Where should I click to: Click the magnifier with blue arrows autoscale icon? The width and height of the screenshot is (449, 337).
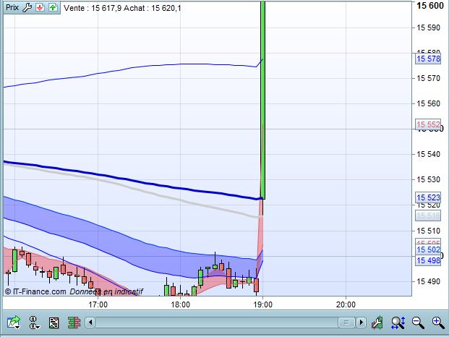[398, 323]
